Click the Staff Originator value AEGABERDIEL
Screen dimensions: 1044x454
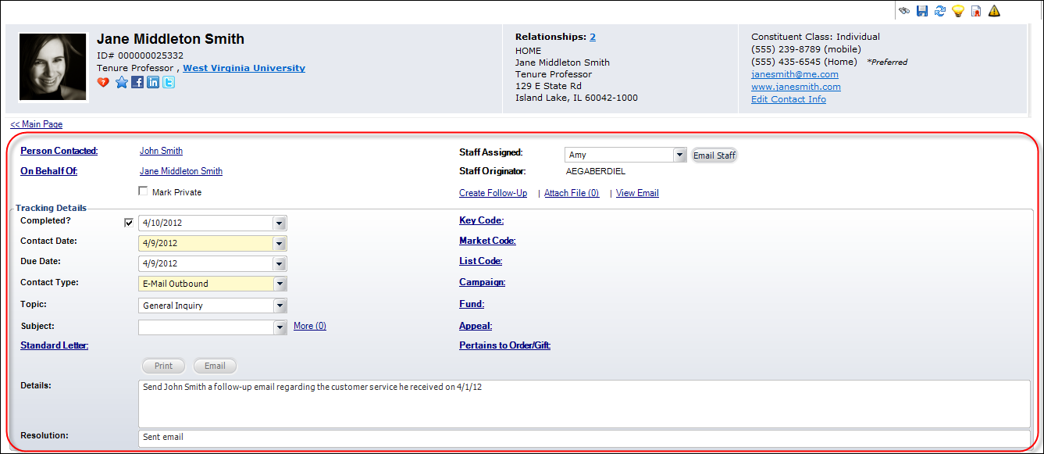[x=595, y=171]
